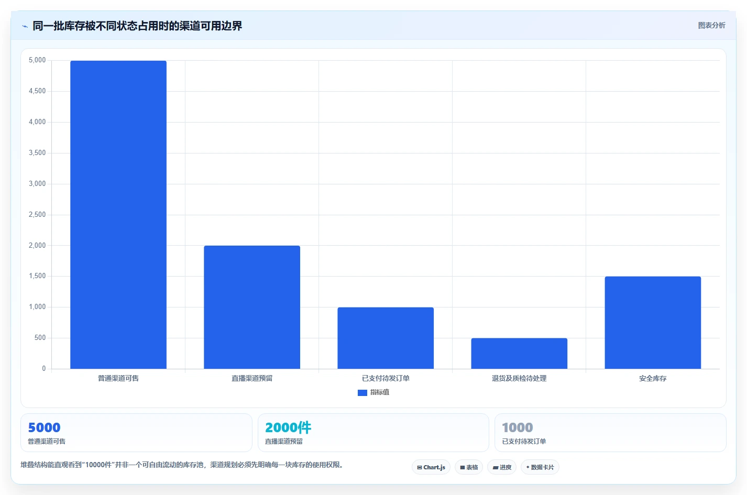The image size is (747, 495).
Task: Click the x-axis label 安全库存
Action: click(653, 378)
